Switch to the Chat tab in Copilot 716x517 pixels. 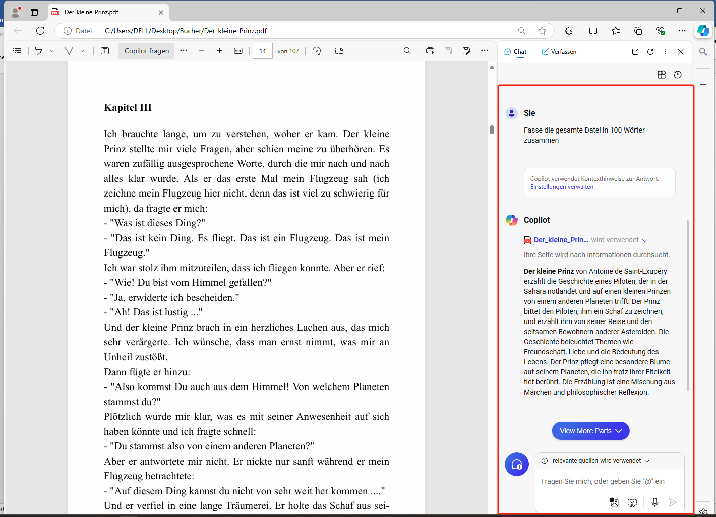[515, 52]
